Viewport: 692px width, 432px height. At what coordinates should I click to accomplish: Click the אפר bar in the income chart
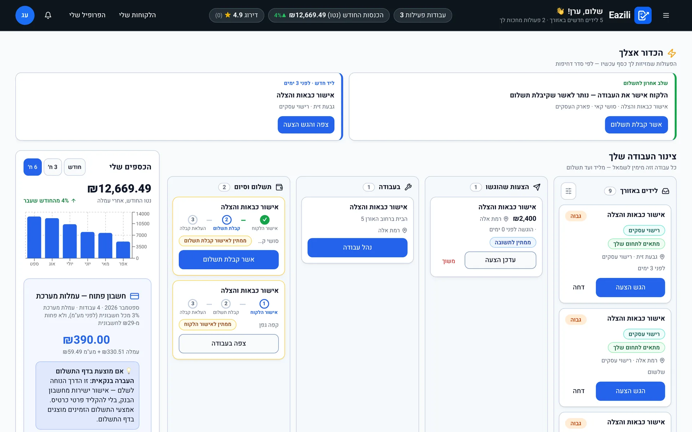pyautogui.click(x=123, y=249)
